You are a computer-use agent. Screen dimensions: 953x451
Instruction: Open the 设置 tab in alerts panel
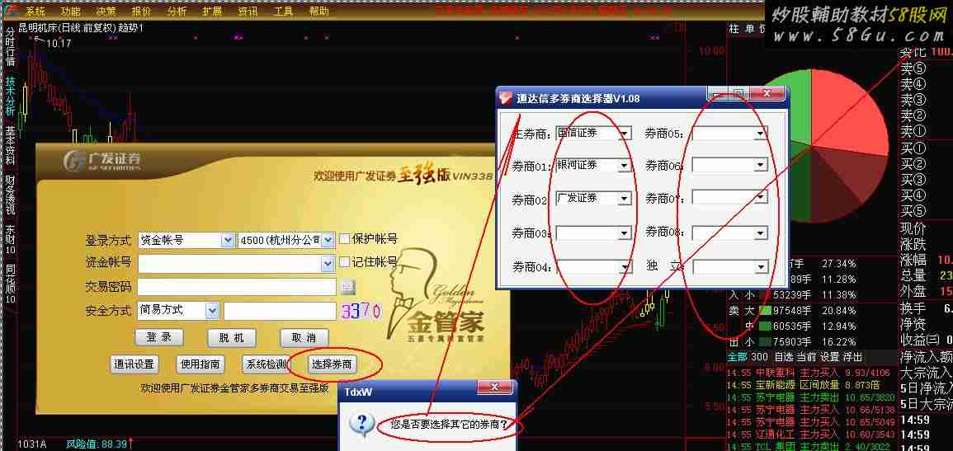click(830, 356)
